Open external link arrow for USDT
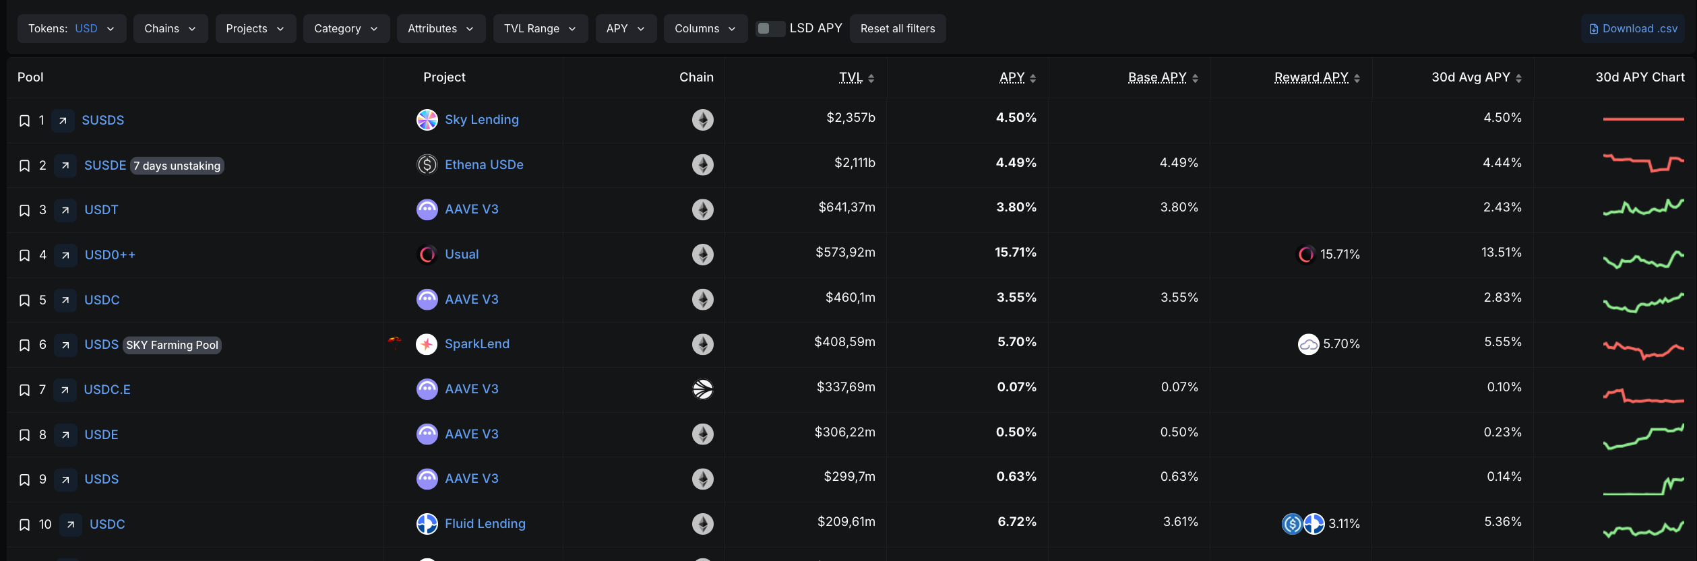Screen dimensions: 1697x561 point(65,210)
